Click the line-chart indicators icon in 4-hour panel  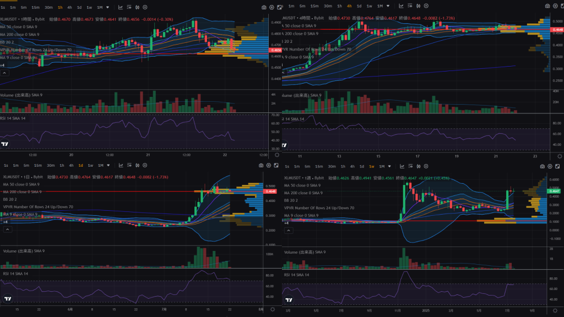(402, 6)
